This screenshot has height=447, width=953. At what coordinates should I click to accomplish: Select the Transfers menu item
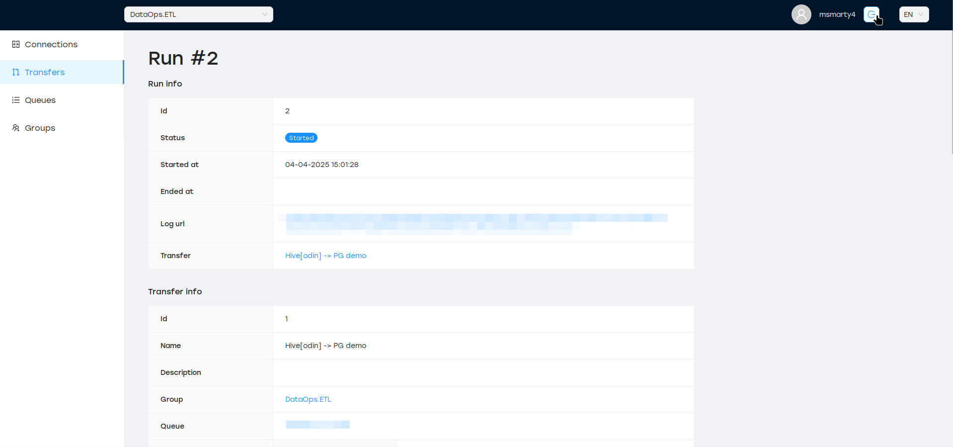coord(45,72)
